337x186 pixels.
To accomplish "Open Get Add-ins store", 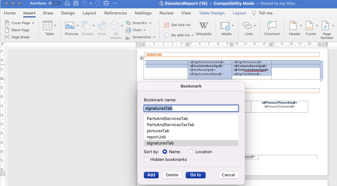I will (x=177, y=25).
